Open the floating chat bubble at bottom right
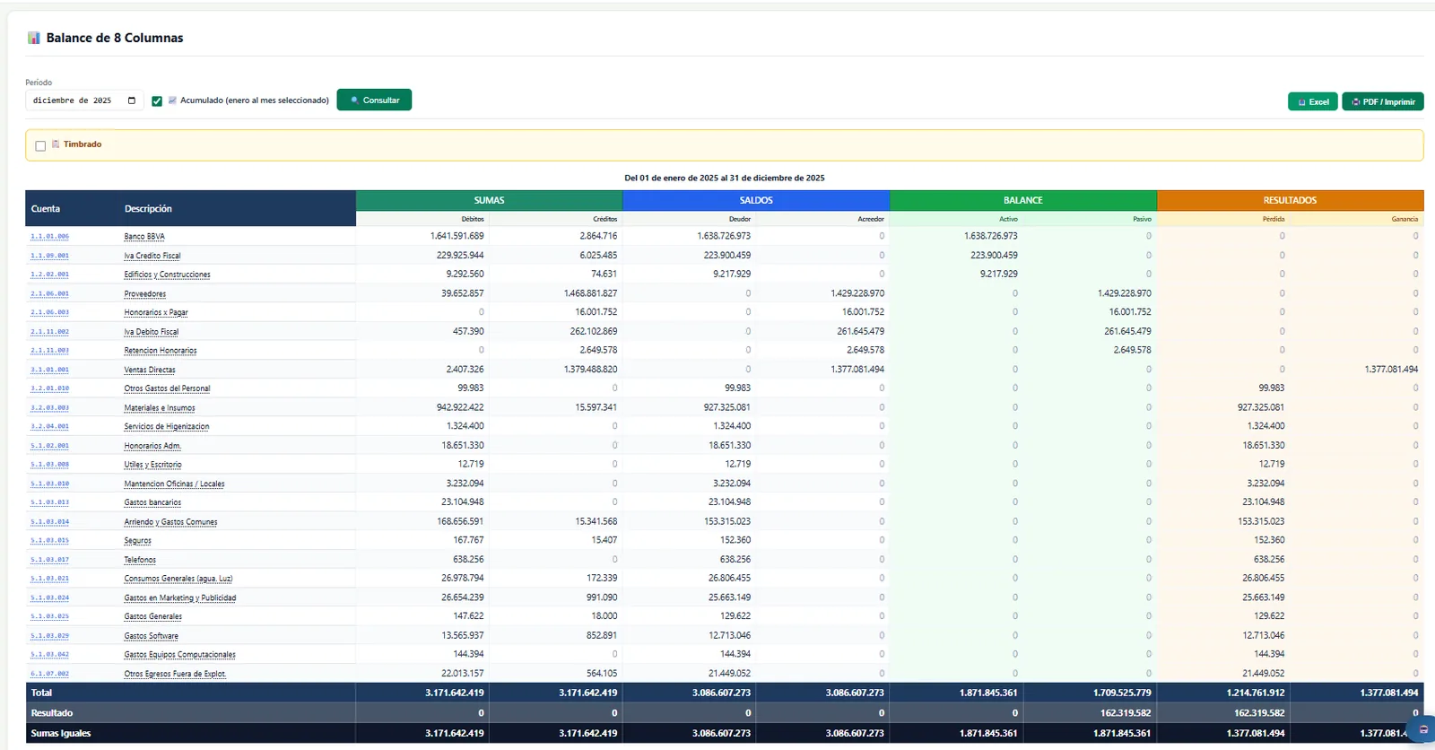This screenshot has height=750, width=1435. [x=1423, y=729]
